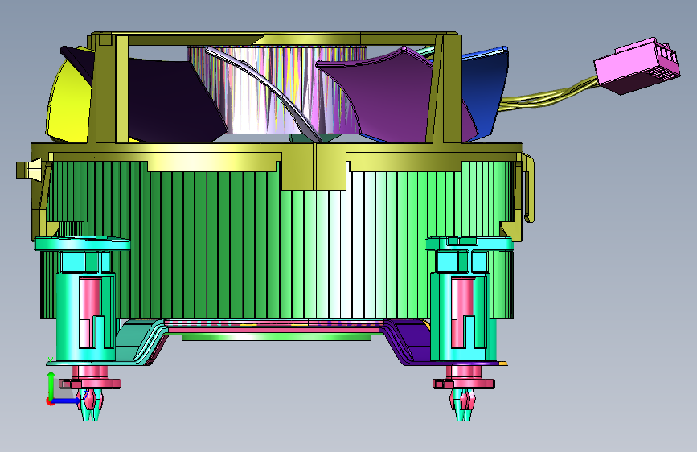697x452 pixels.
Task: Select the olive fan frame top ring
Action: 275,39
